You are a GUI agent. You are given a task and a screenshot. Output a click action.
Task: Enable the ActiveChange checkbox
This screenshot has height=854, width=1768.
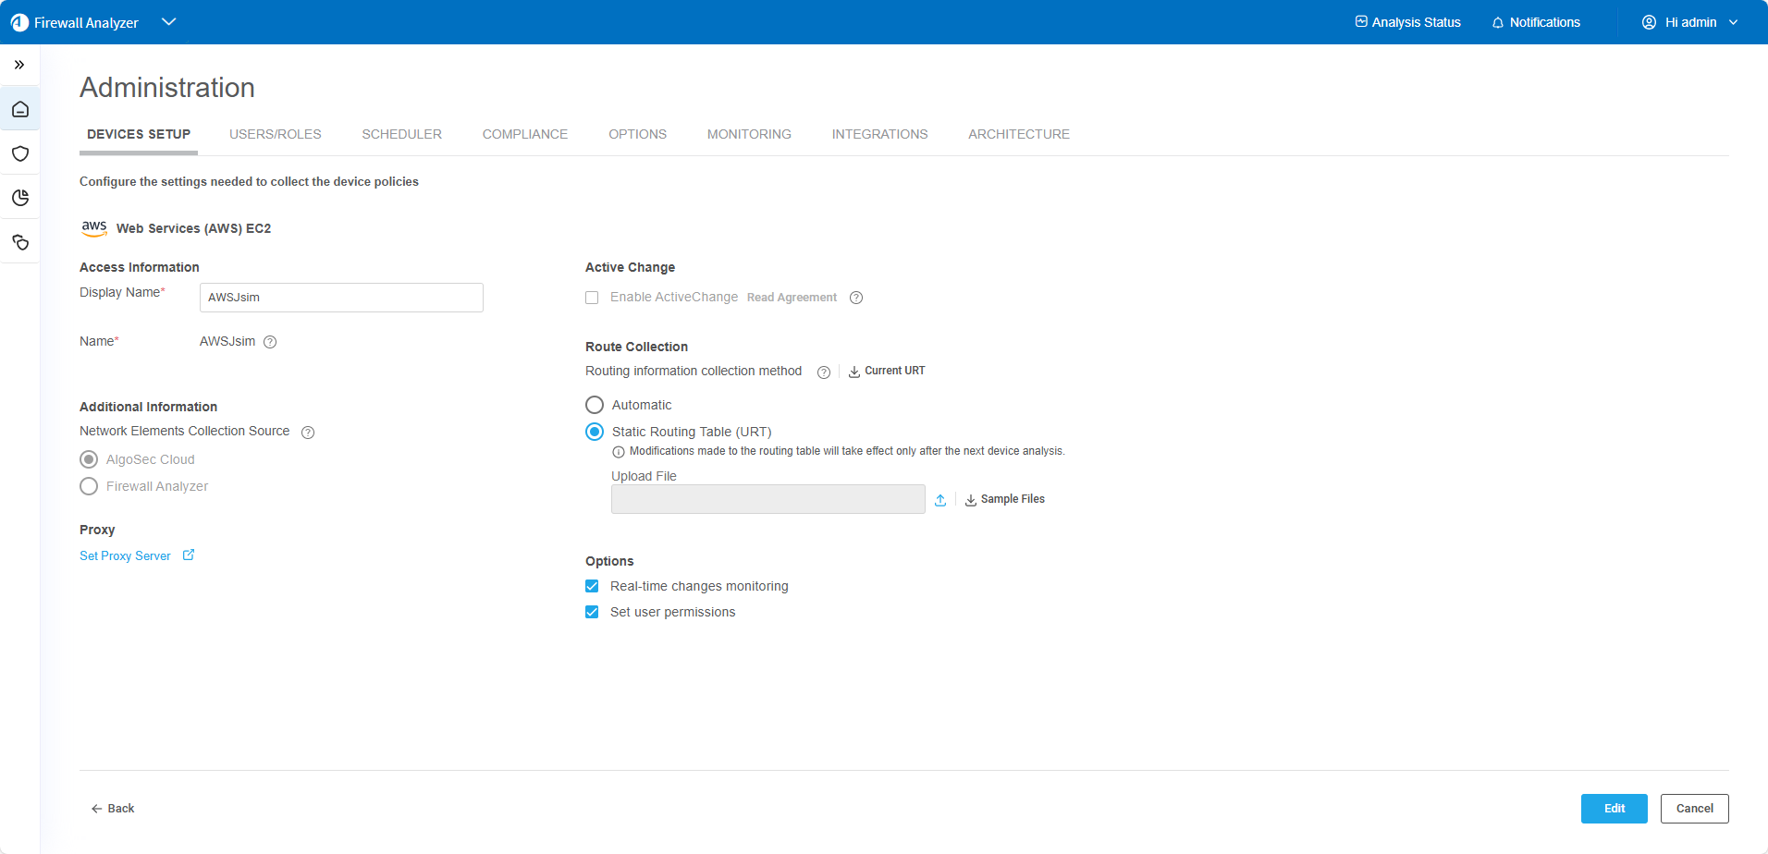[x=592, y=298]
